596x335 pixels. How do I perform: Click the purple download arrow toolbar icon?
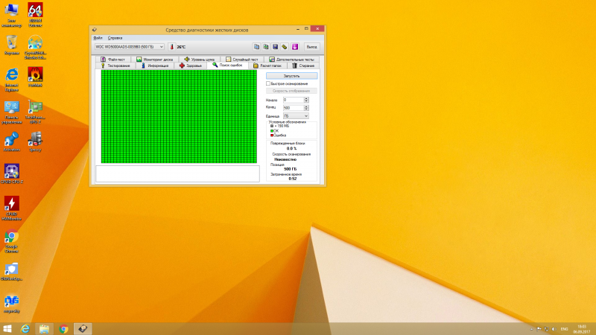(294, 46)
